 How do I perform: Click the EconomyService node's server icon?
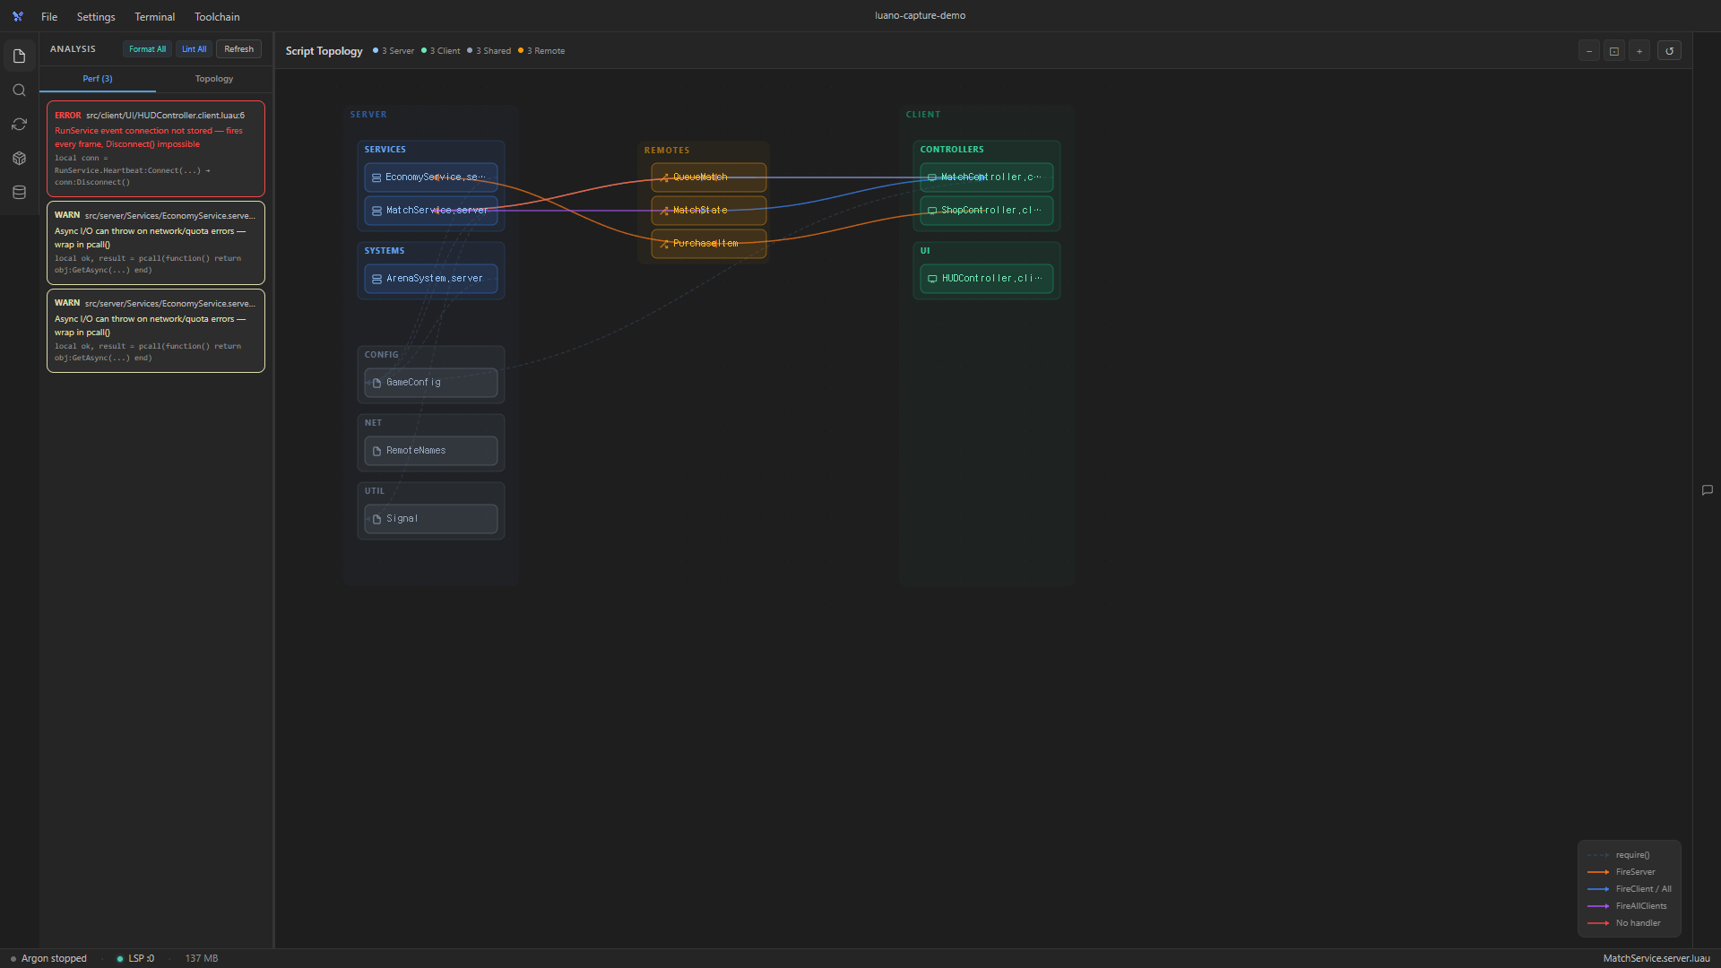[376, 177]
